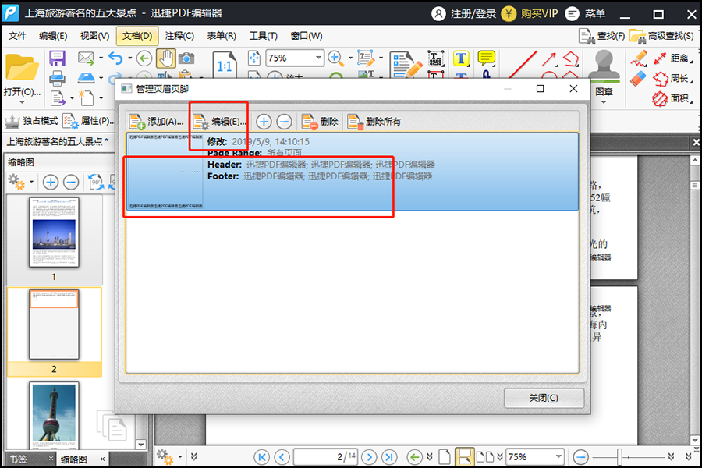Image resolution: width=702 pixels, height=468 pixels.
Task: Open the thumbnail panel gear options dropdown
Action: [31, 182]
